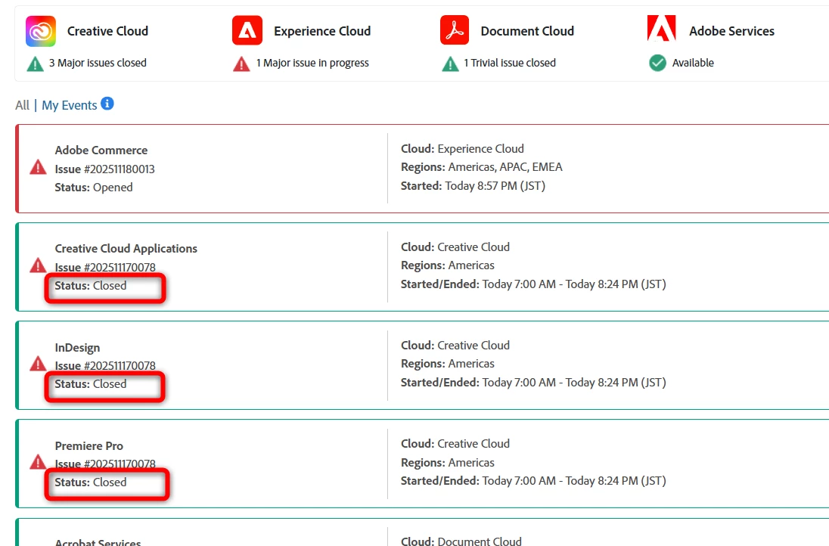Click 'Started: Today 8:57 PM (JST)' text

pos(473,186)
